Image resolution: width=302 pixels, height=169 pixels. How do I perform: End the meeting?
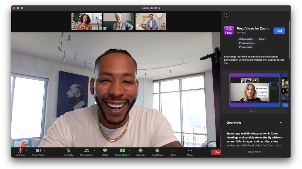tap(216, 152)
